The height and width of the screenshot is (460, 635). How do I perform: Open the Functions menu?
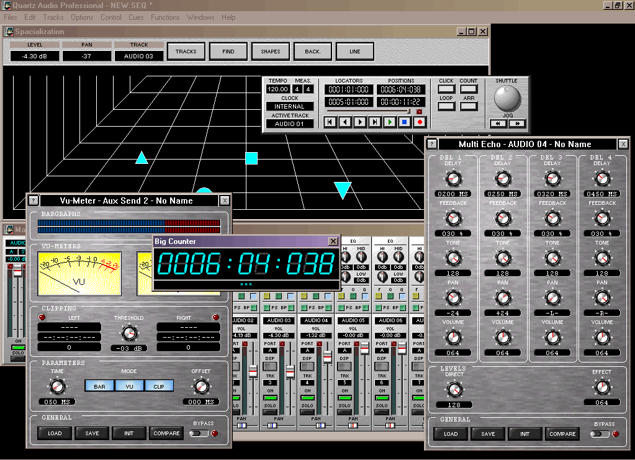point(165,17)
